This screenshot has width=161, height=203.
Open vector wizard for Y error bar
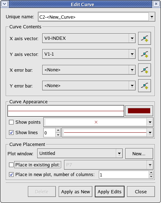(145, 86)
